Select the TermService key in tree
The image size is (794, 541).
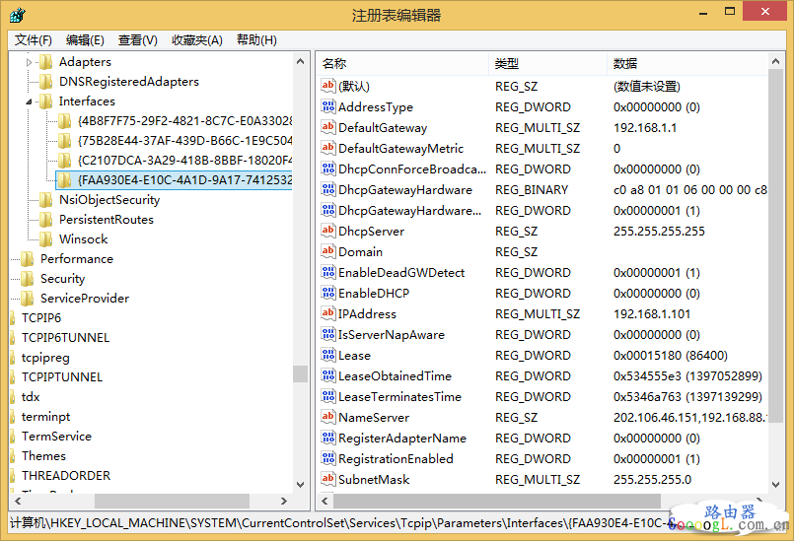56,436
